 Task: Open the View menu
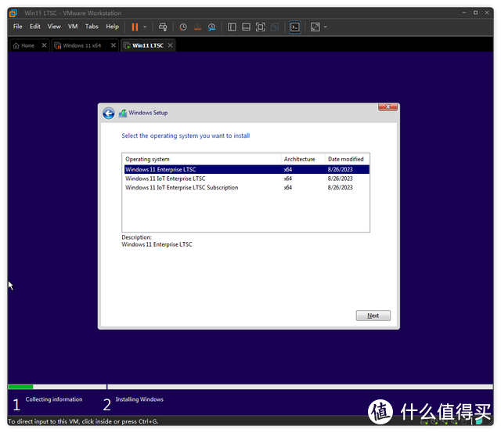[x=54, y=27]
